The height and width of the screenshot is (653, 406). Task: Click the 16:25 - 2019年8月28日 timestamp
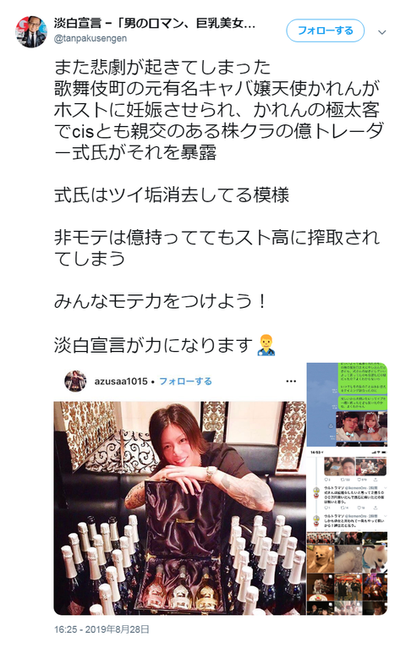pyautogui.click(x=101, y=629)
